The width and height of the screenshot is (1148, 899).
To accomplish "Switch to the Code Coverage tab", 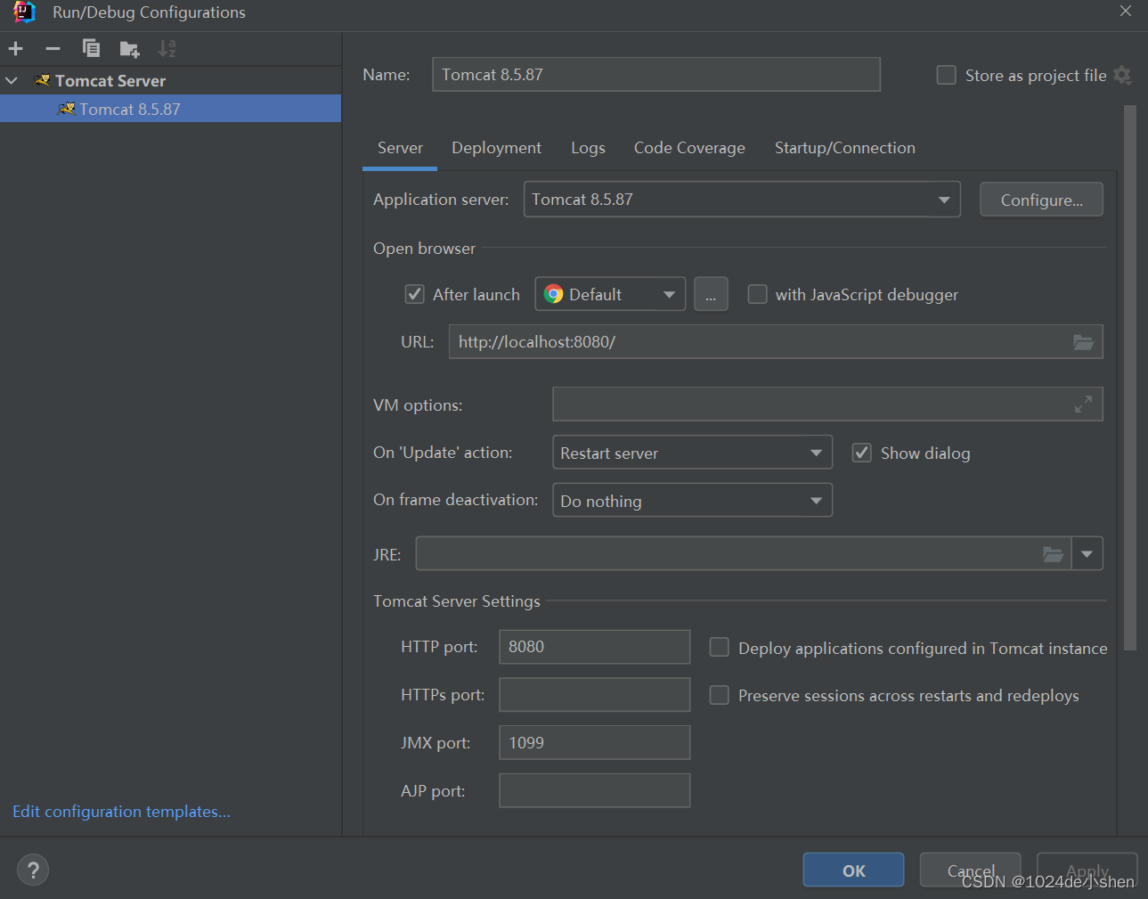I will point(689,148).
